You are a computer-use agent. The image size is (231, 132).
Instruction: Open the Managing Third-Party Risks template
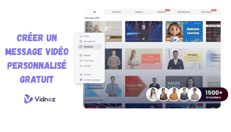click(x=184, y=59)
